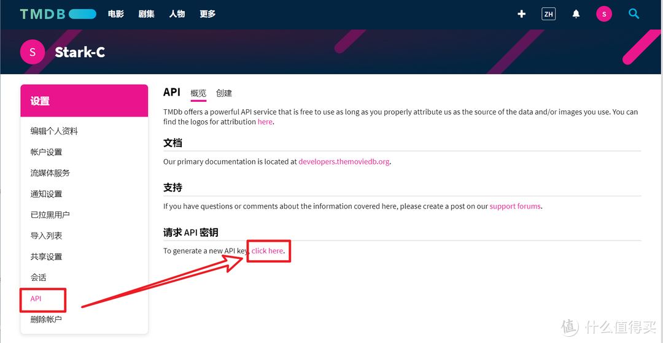The height and width of the screenshot is (343, 663).
Task: Select 已拉黑用户 in settings sidebar
Action: 50,215
